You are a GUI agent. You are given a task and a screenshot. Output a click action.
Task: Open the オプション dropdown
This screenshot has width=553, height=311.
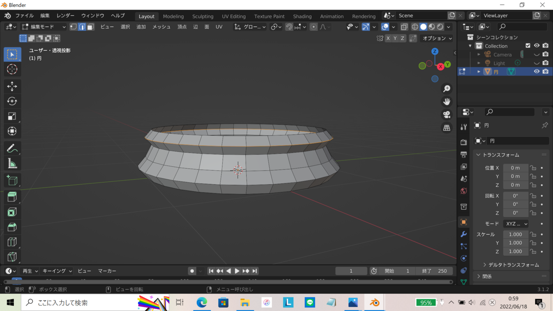438,38
